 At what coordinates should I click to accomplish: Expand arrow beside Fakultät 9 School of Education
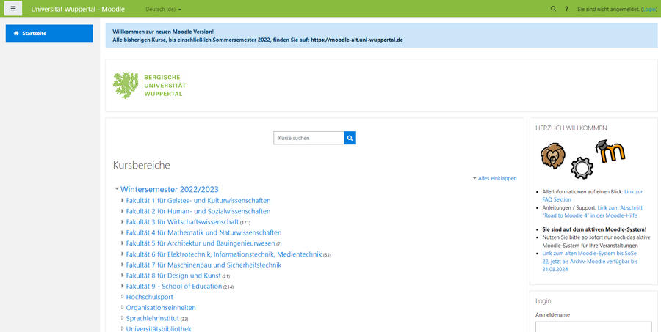(122, 286)
